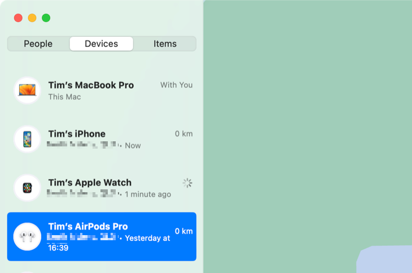Click the 'With You' status label
412x273 pixels.
177,85
